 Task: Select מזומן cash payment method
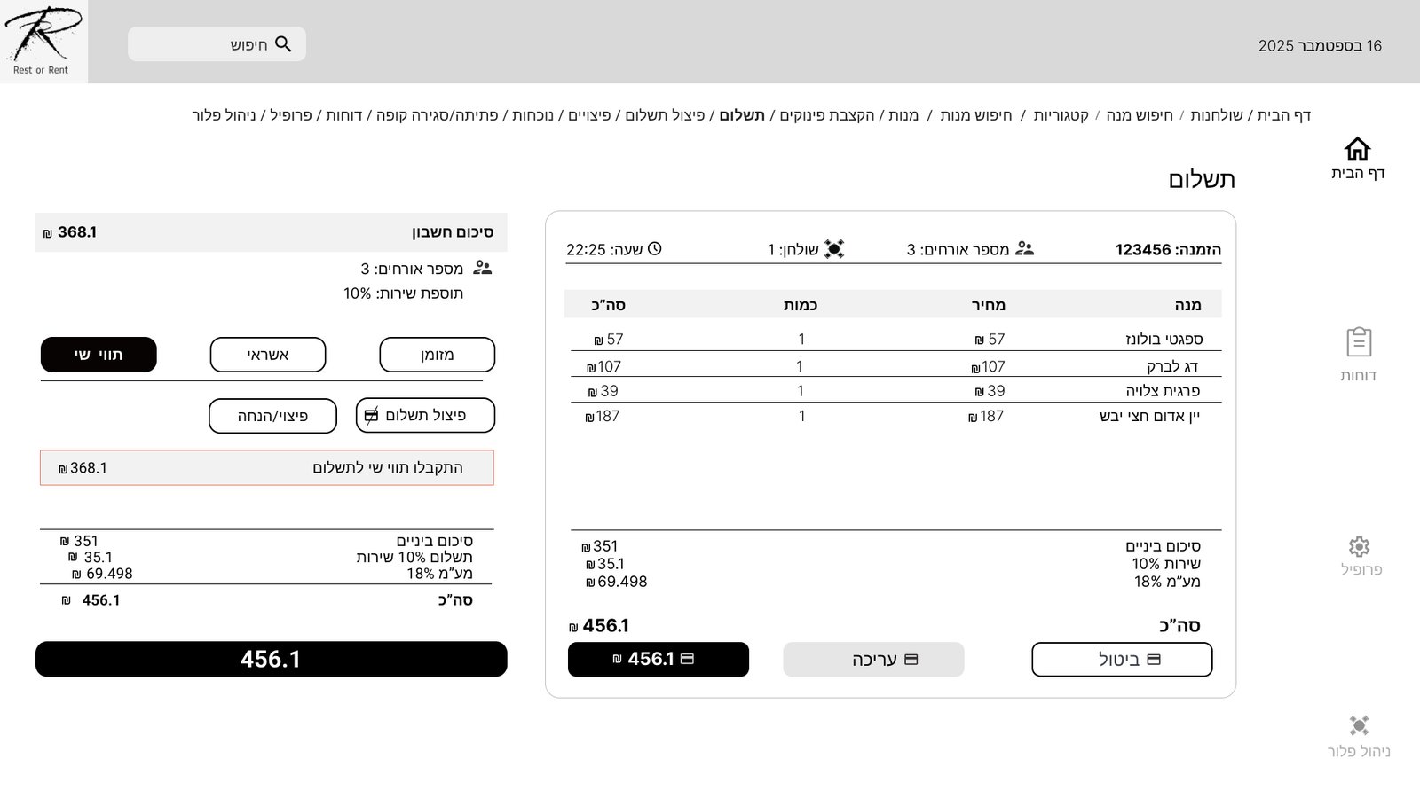(437, 355)
